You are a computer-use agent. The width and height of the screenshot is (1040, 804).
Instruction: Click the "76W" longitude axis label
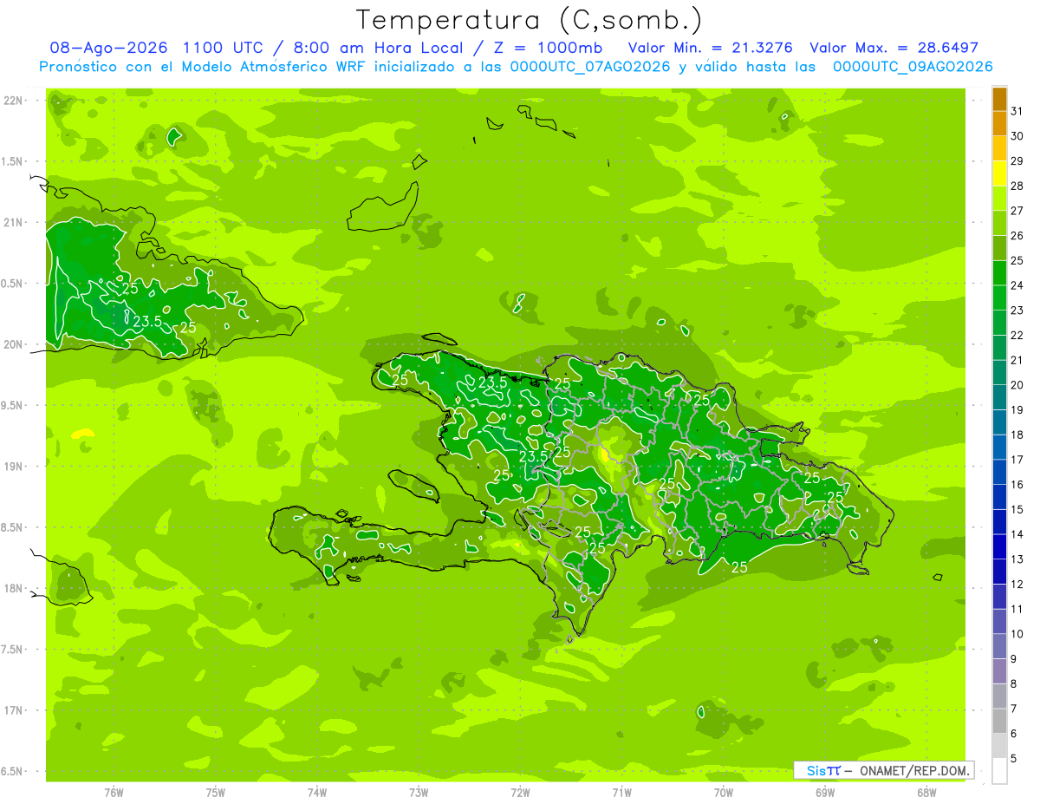[114, 792]
